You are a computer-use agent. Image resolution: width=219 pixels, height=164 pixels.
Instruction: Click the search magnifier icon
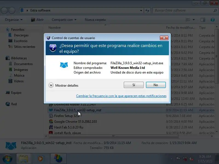coord(215,10)
